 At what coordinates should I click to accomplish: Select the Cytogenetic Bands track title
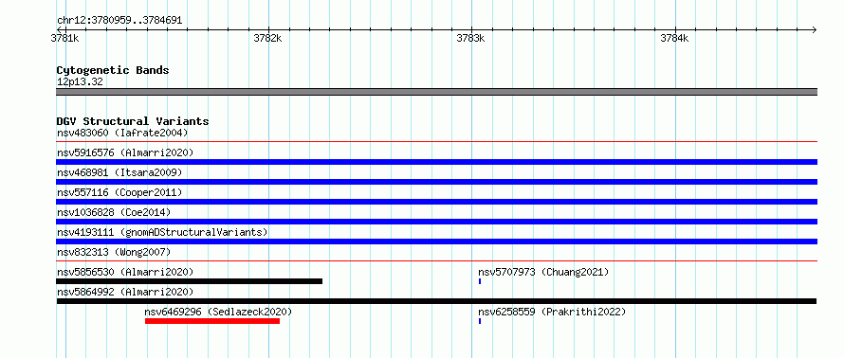(113, 70)
